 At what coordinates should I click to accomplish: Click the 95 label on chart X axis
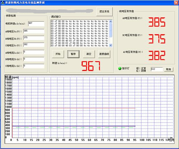click(135, 140)
